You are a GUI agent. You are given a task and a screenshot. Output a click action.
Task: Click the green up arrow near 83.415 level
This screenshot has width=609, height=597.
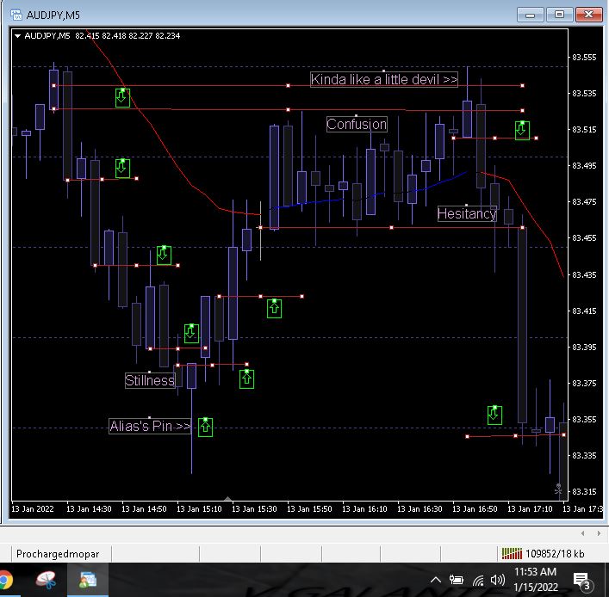point(274,309)
